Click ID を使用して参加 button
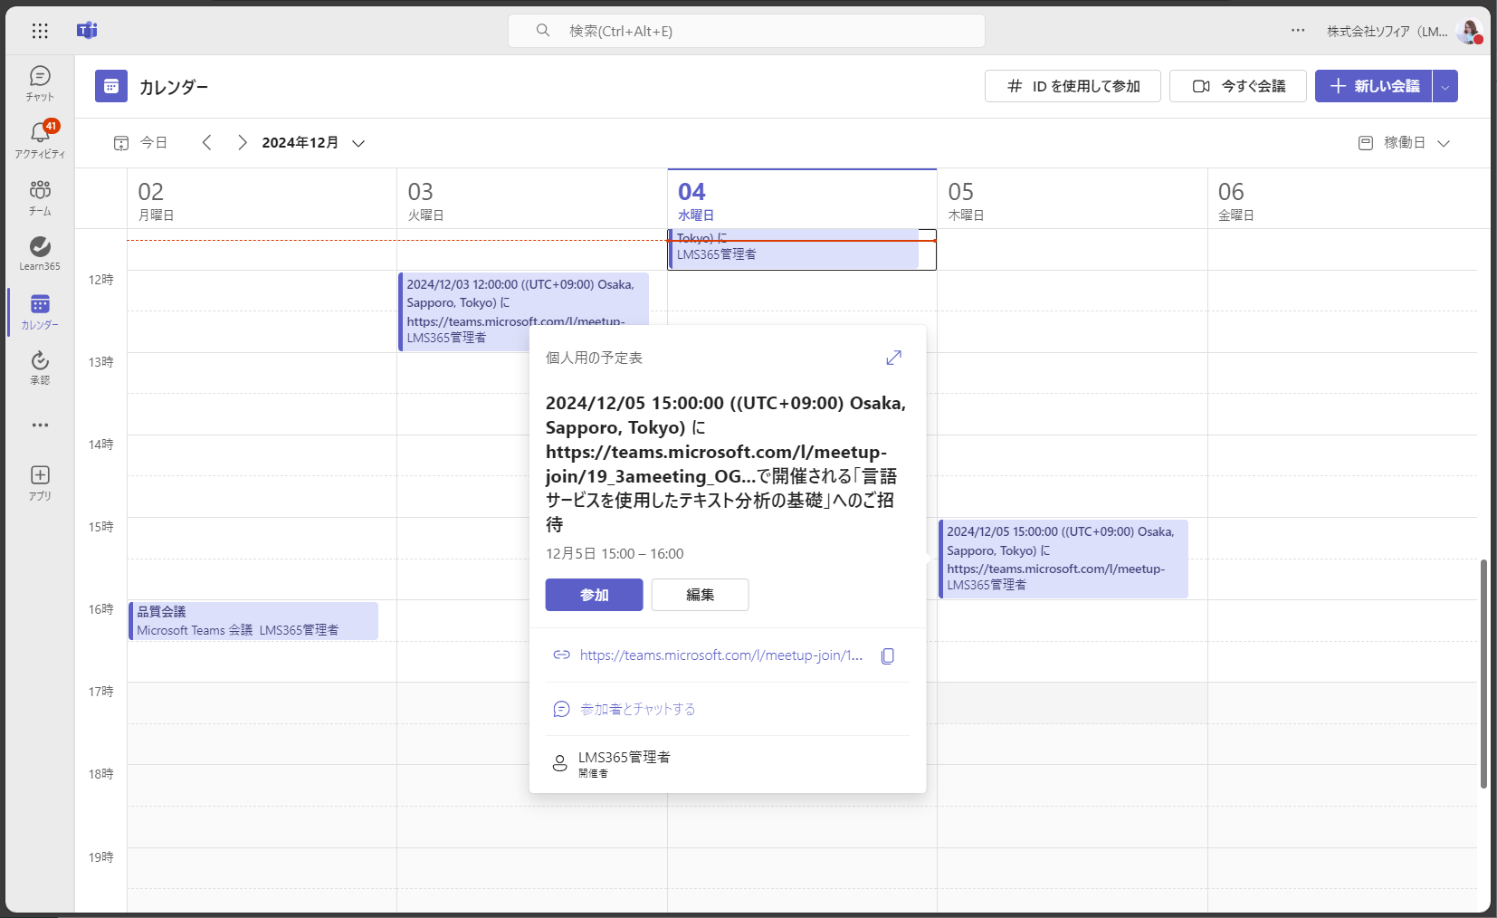Image resolution: width=1497 pixels, height=918 pixels. tap(1073, 86)
